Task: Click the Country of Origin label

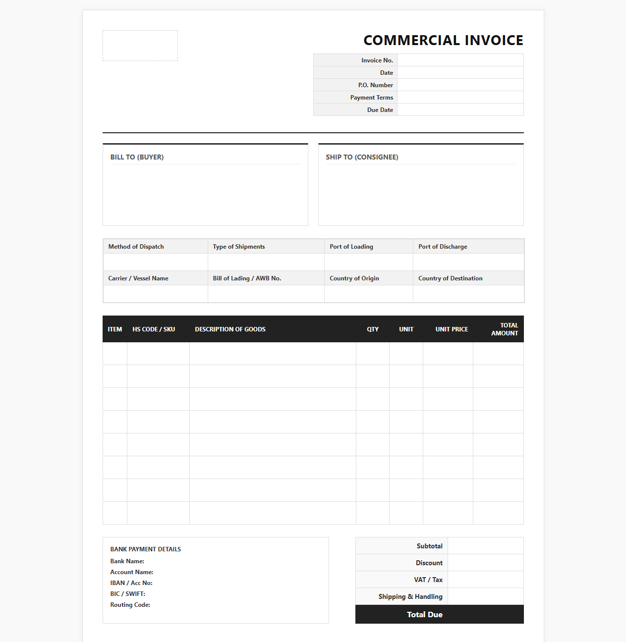Action: pyautogui.click(x=354, y=278)
